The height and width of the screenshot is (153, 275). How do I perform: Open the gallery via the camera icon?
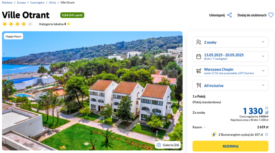[x=159, y=145]
